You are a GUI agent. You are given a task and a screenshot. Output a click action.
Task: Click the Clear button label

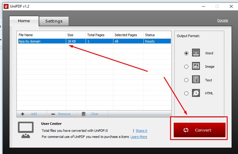pyautogui.click(x=95, y=114)
